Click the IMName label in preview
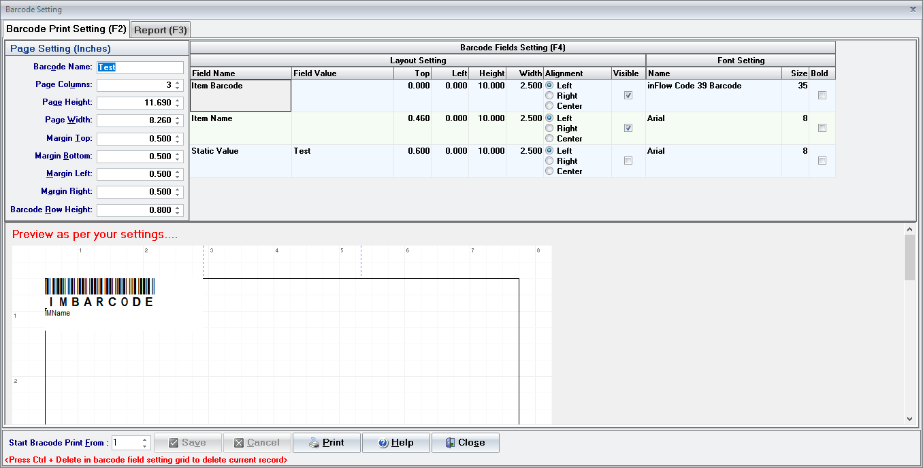Image resolution: width=923 pixels, height=468 pixels. (x=58, y=314)
